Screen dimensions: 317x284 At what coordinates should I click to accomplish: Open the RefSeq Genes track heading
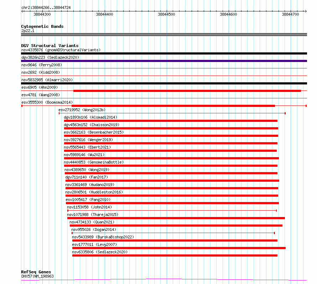point(36,272)
